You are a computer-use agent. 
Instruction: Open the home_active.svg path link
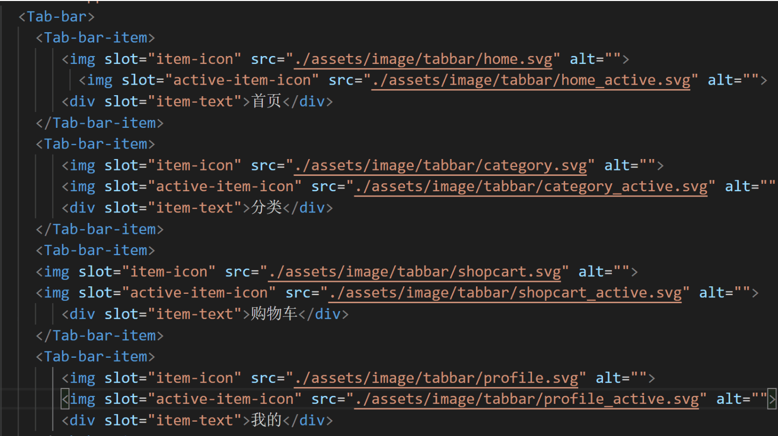point(531,80)
